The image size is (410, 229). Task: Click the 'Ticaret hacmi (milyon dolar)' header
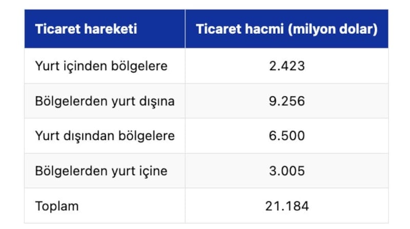[286, 29]
